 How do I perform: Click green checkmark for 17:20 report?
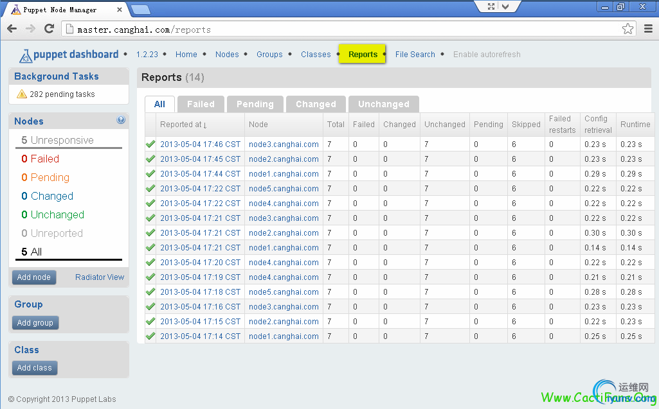(x=150, y=262)
